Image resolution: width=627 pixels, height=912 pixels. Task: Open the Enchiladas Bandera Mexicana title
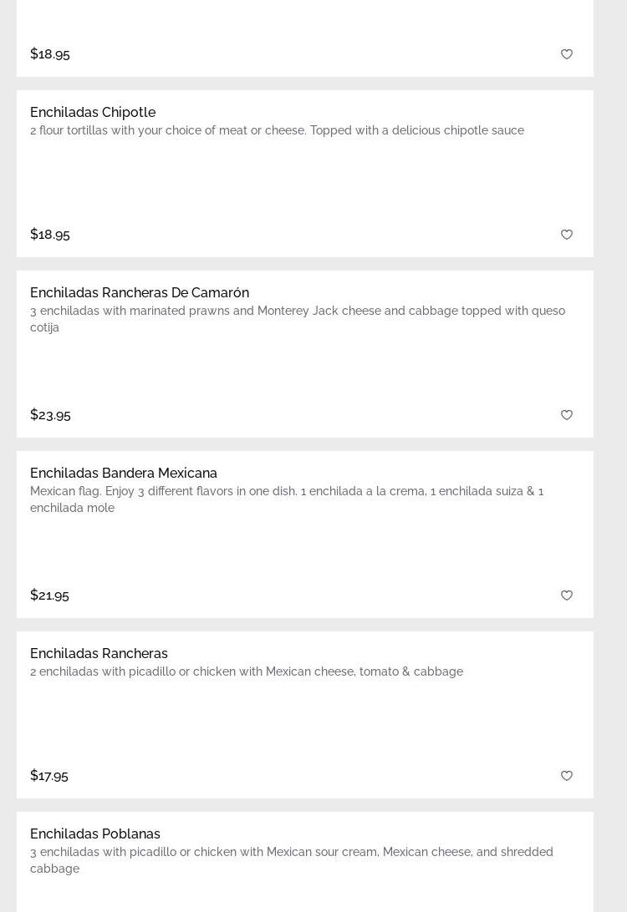tap(124, 473)
